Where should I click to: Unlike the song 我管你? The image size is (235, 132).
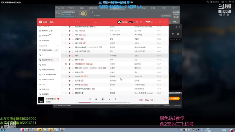[x=70, y=72]
